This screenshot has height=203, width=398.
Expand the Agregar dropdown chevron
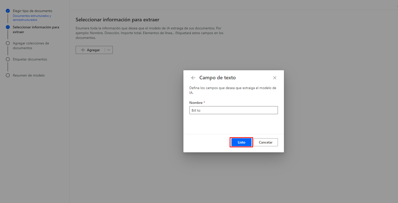point(109,50)
